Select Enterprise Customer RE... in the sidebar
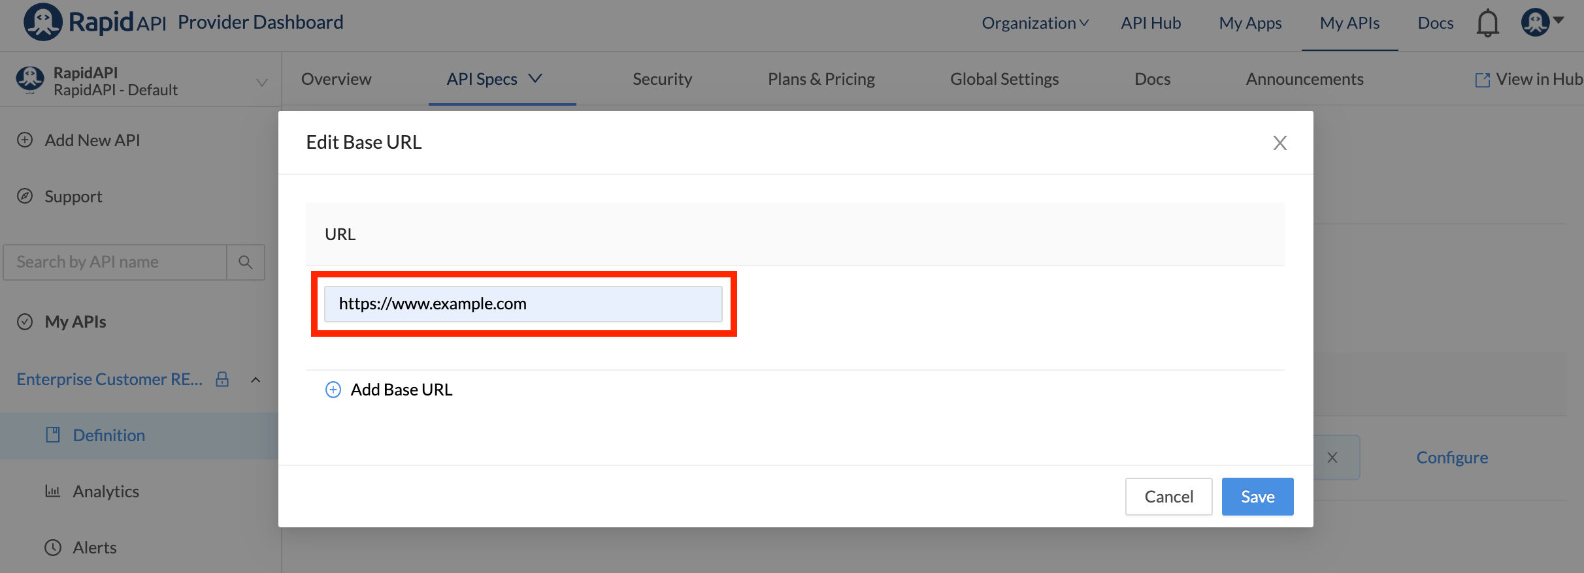This screenshot has width=1584, height=573. pos(109,379)
